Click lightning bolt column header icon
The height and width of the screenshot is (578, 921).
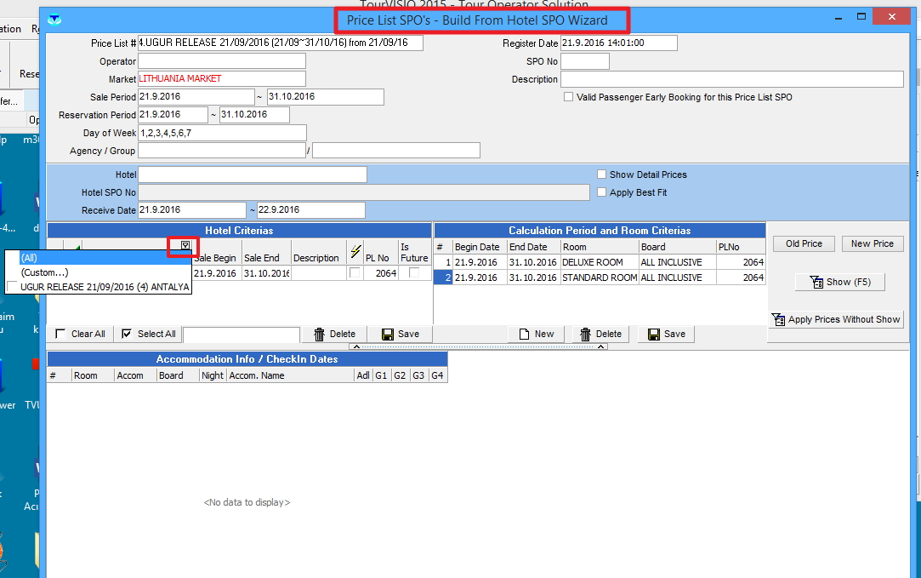[355, 252]
